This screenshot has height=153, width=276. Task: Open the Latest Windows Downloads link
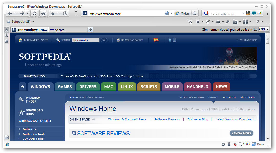(235, 119)
